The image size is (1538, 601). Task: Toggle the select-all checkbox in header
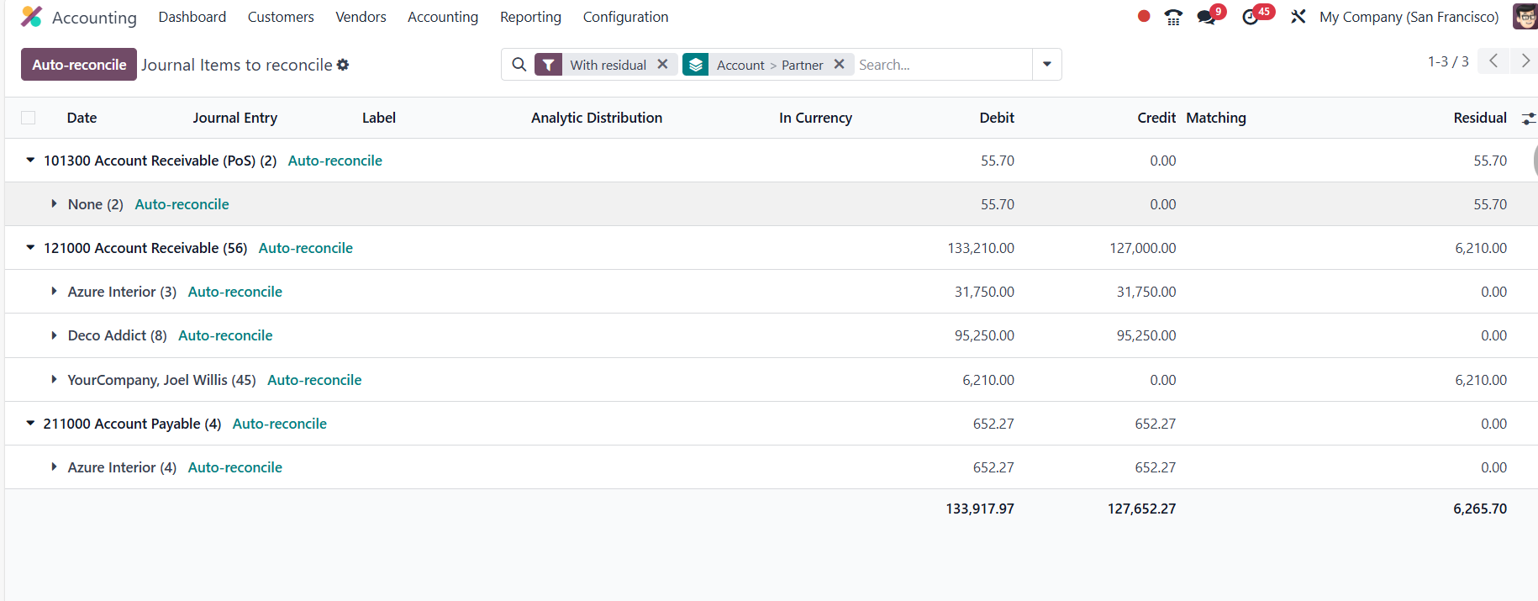click(29, 118)
